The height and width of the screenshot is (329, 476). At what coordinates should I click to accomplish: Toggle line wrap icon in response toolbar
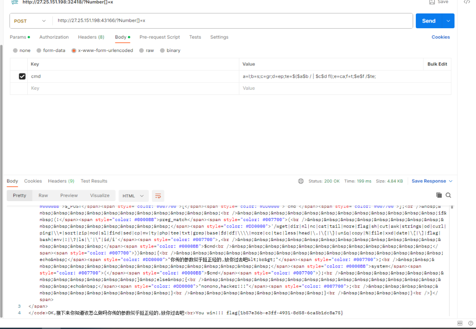coord(158,196)
